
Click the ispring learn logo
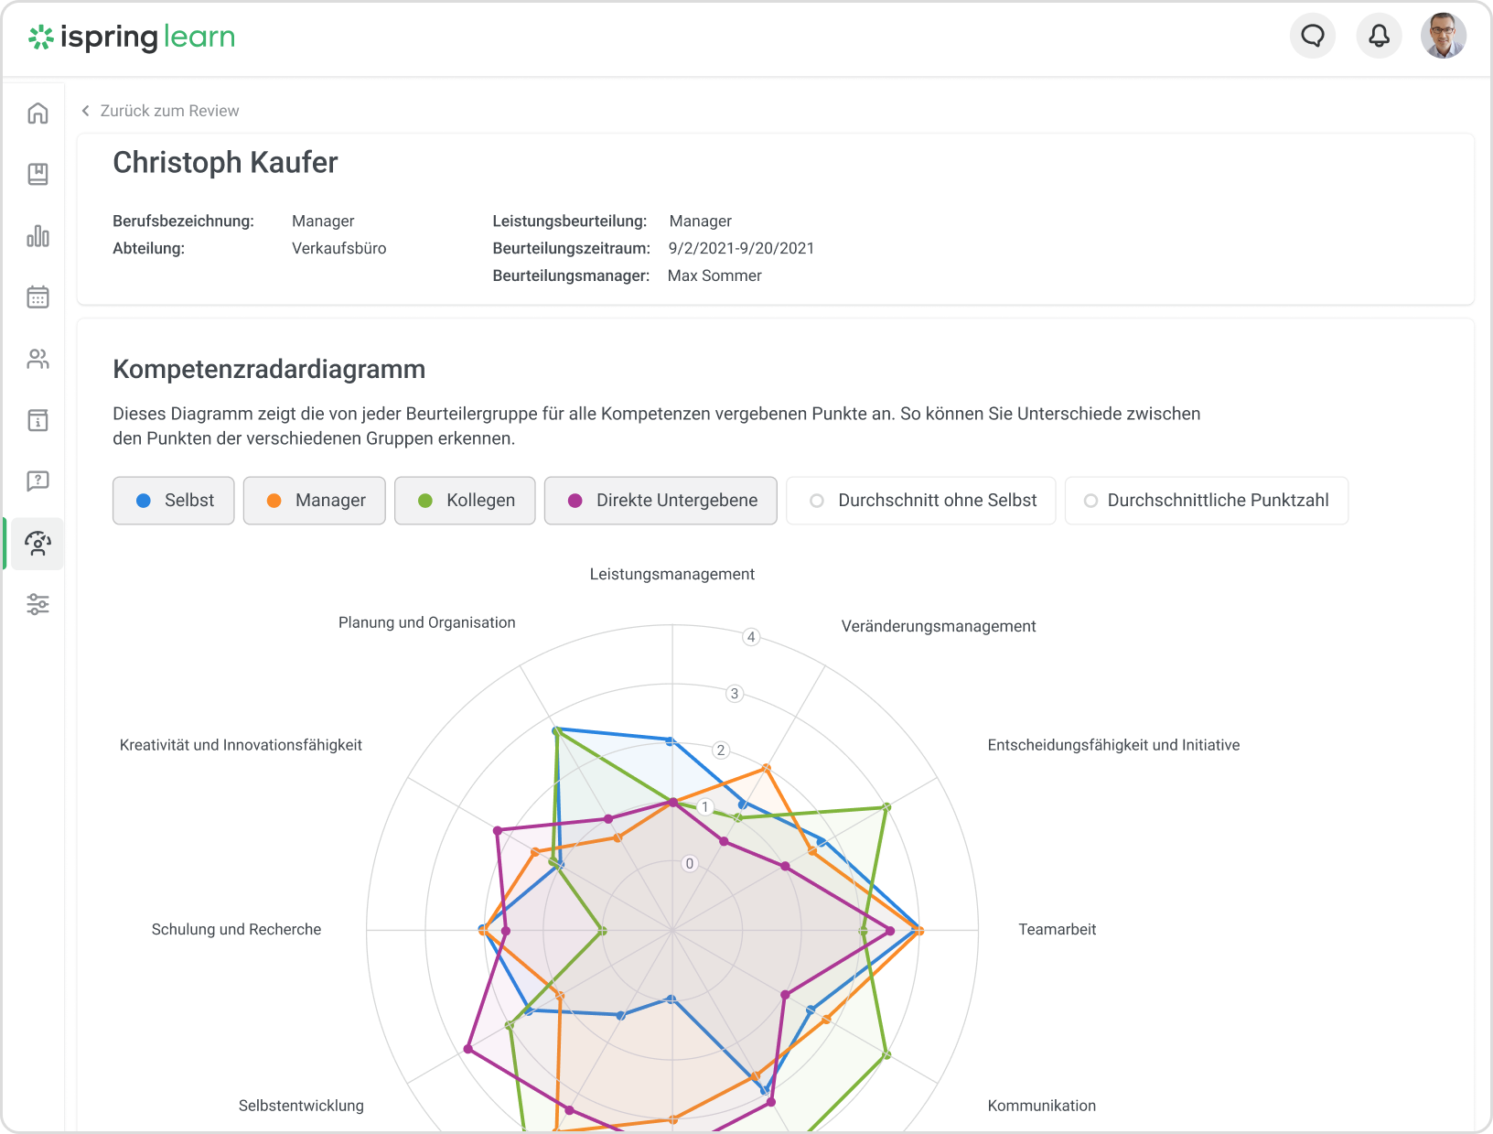click(x=132, y=37)
